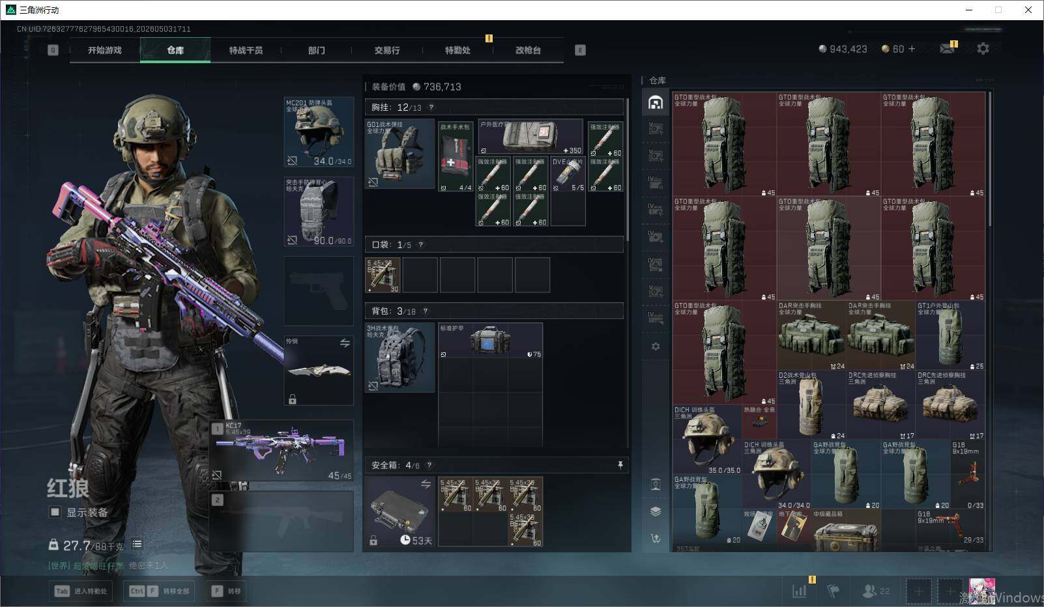Go to the 交易行 tab

tap(387, 50)
